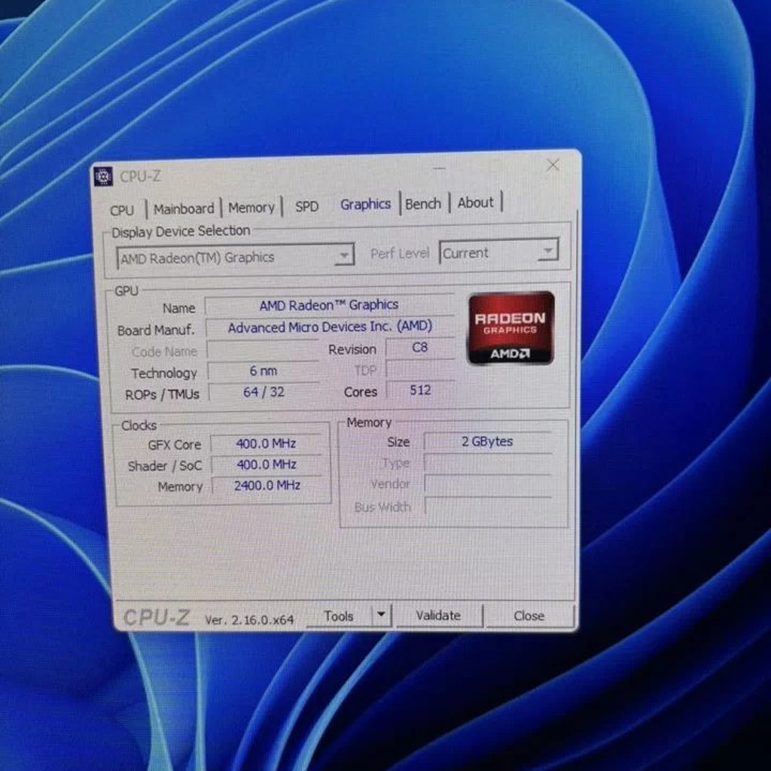Click the Memory Size 2 GBytes field

487,441
